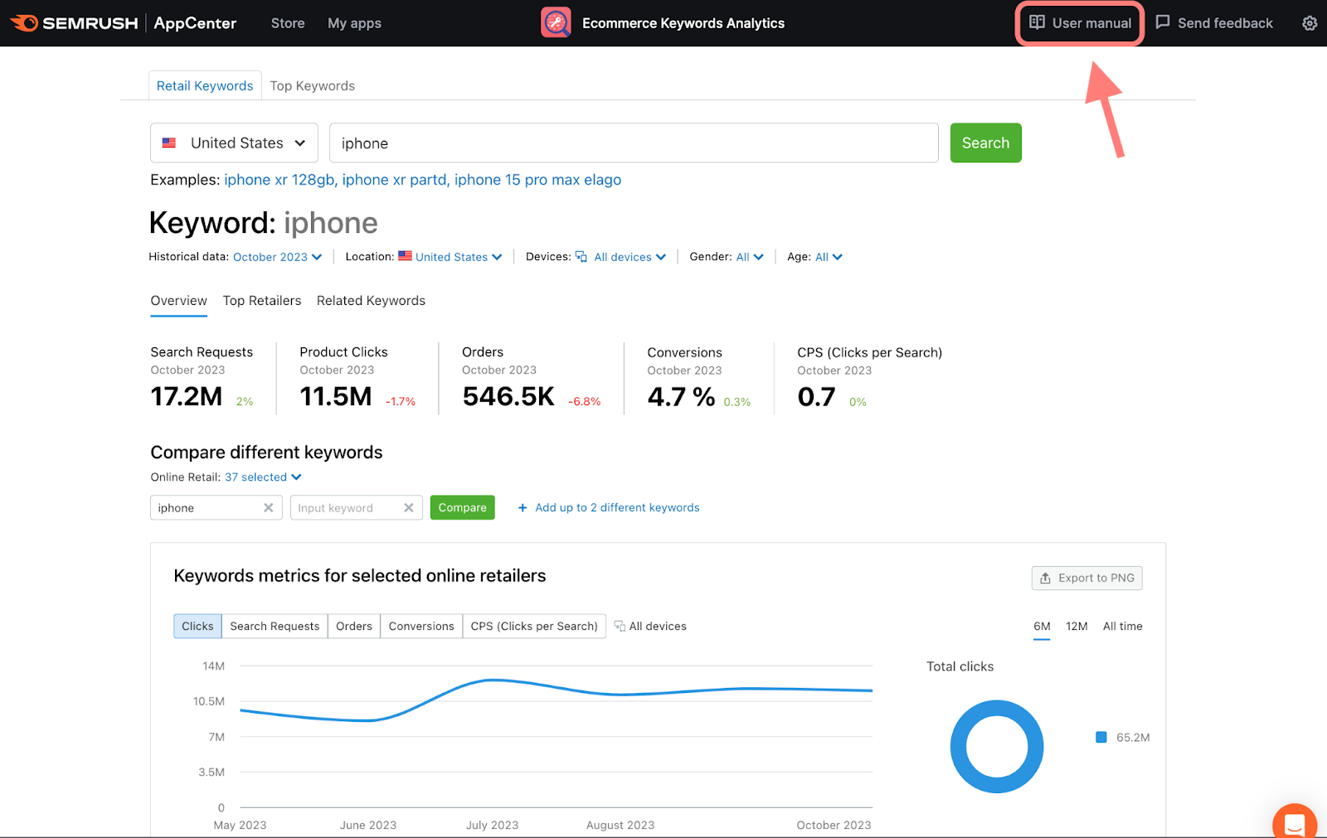Screen dimensions: 1327x838
Task: Click Export to PNG button
Action: [1086, 578]
